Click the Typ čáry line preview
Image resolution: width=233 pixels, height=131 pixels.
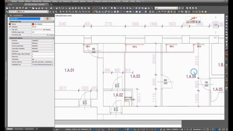(x=37, y=29)
